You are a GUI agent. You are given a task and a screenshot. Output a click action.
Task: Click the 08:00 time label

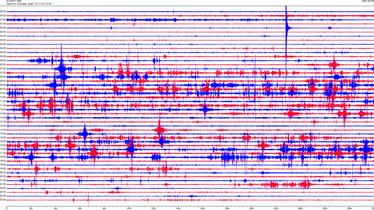(x=3, y=77)
